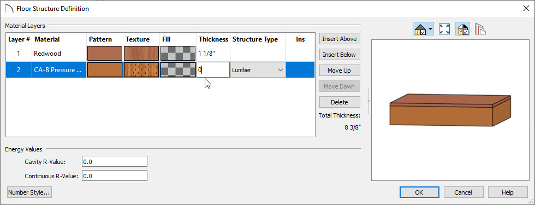The width and height of the screenshot is (535, 205).
Task: Click layer number 1 cell
Action: [19, 54]
